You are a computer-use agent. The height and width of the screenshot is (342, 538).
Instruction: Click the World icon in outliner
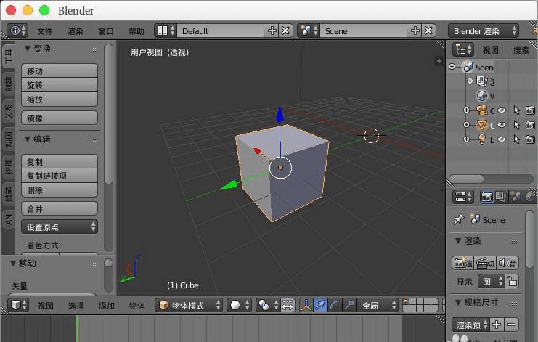tap(481, 96)
